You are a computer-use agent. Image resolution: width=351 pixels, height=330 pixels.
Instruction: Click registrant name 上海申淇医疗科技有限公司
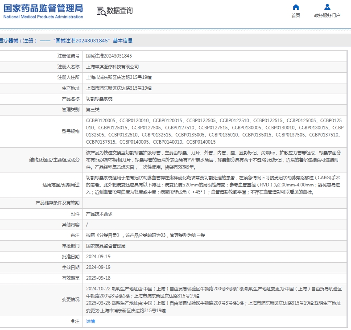(x=112, y=67)
